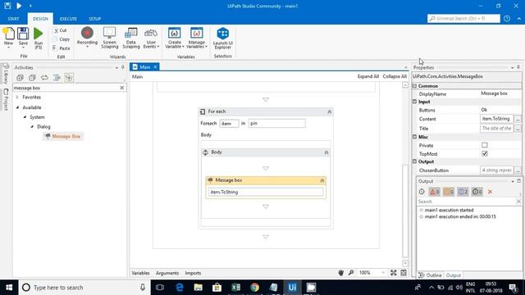Viewport: 525px width, 295px height.
Task: Click the expand-all icon in Activities toolbar
Action: (x=20, y=78)
